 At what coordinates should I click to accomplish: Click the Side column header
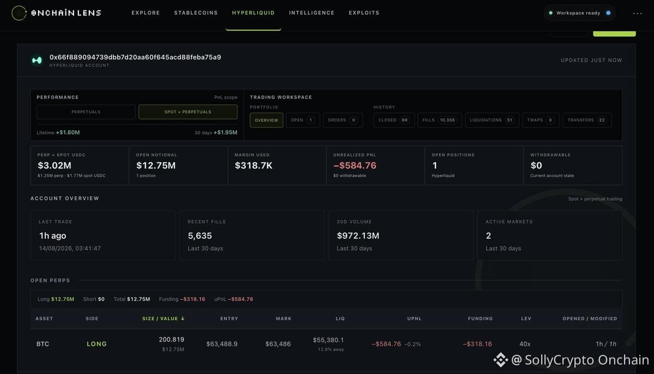93,318
